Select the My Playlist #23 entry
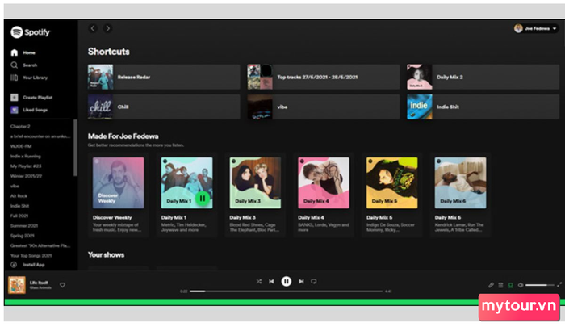The image size is (565, 327). click(26, 166)
